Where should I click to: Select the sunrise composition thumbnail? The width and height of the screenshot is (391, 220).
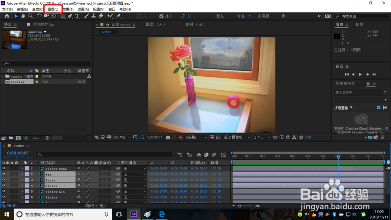click(x=14, y=40)
